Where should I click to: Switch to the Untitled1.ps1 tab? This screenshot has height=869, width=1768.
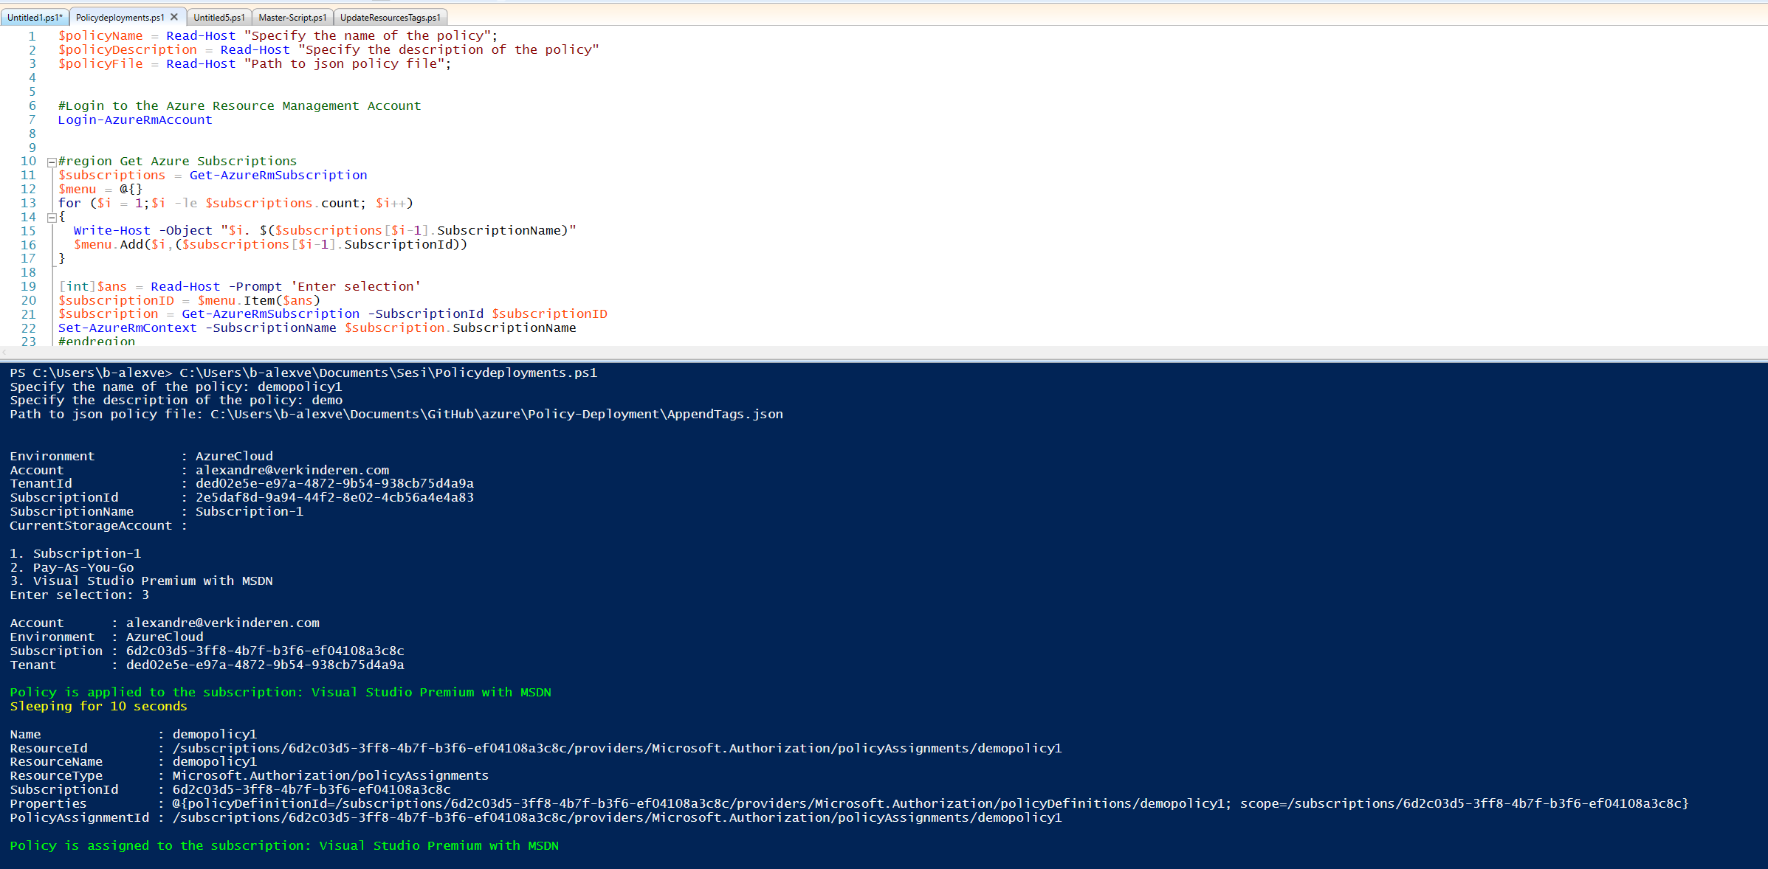34,17
